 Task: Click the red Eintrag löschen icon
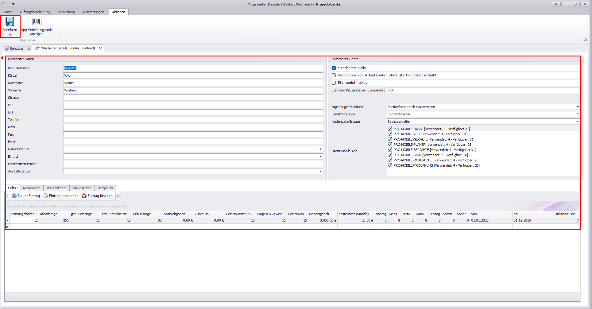(84, 196)
